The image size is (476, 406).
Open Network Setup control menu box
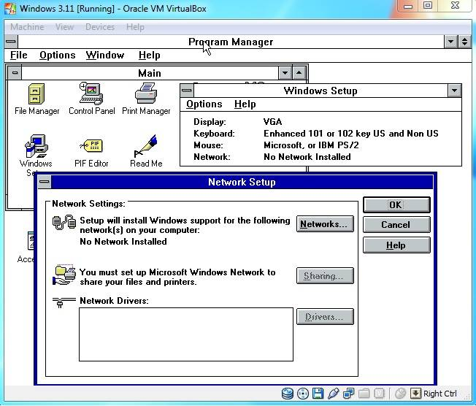(x=45, y=182)
